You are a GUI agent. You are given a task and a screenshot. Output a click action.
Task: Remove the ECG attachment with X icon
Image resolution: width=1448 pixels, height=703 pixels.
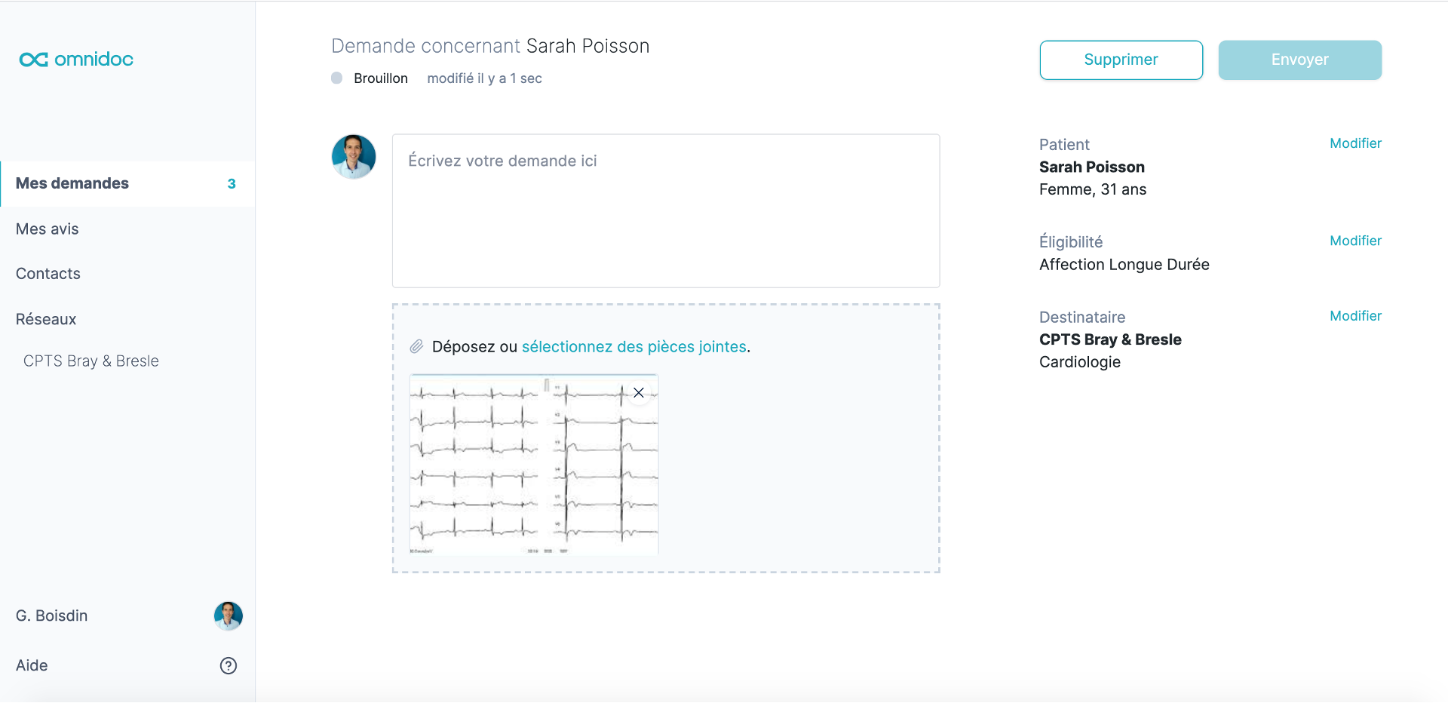click(639, 392)
